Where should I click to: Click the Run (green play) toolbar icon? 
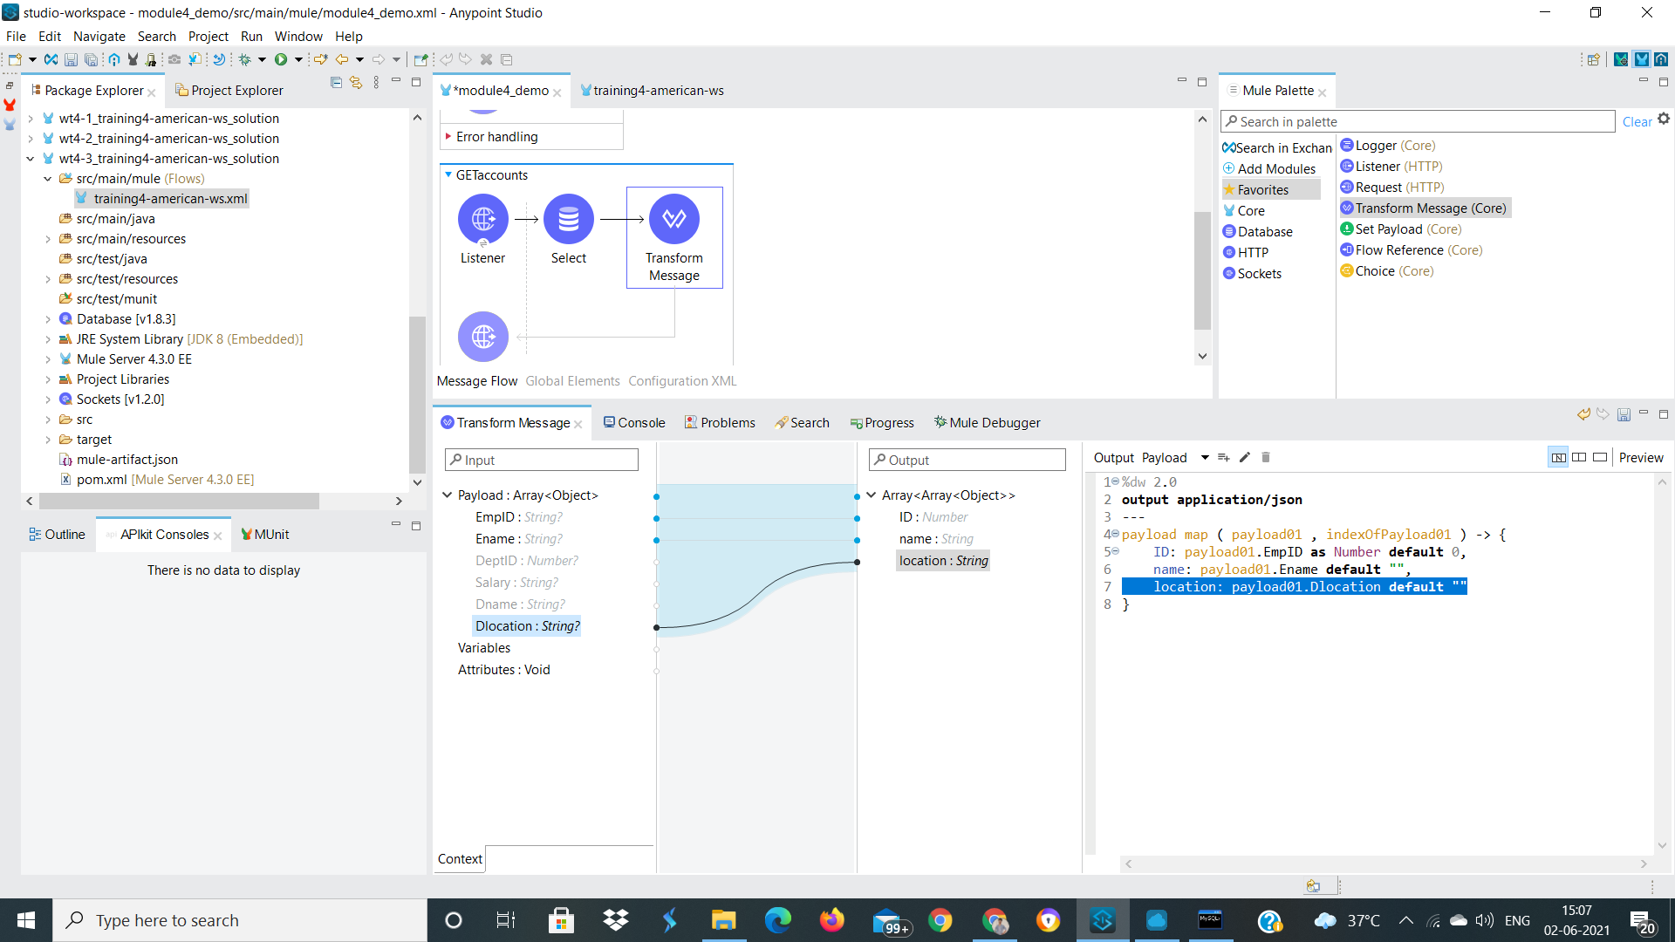[281, 59]
